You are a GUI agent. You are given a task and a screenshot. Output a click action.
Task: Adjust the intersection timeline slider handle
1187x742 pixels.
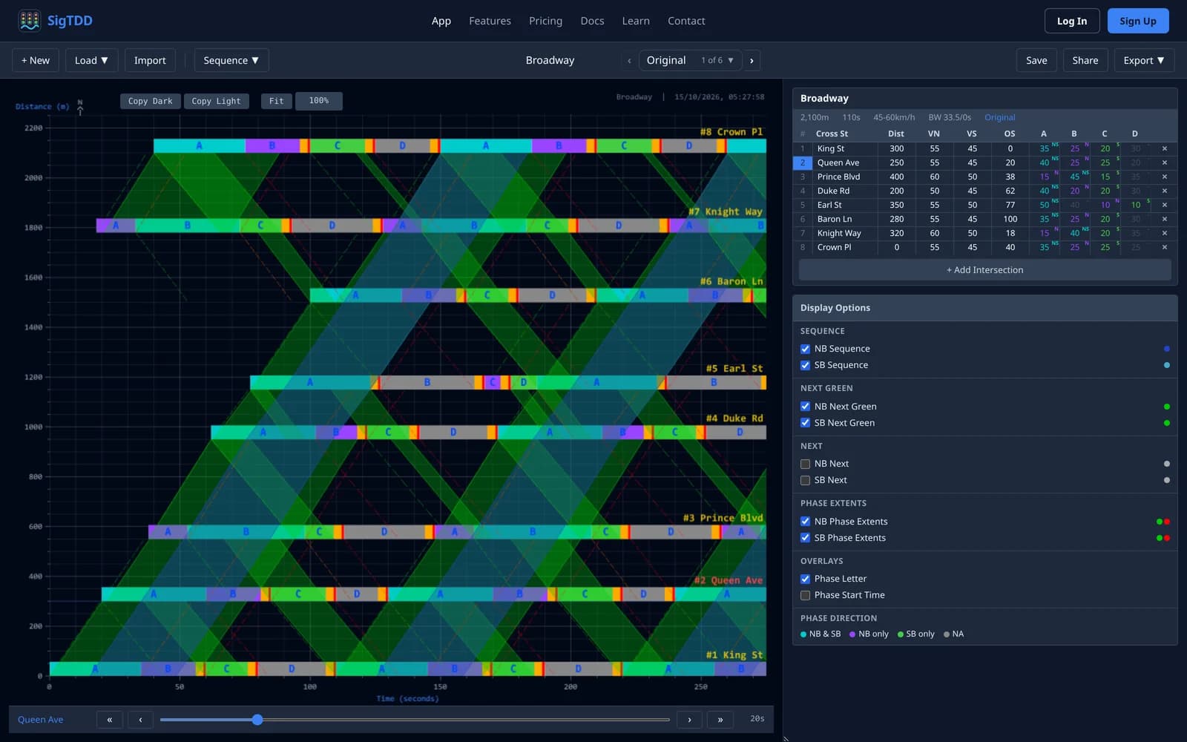257,719
